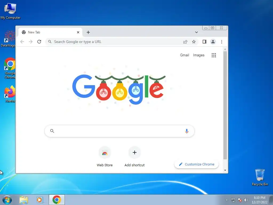Click the vertical scrollbar thumb
This screenshot has width=273, height=205.
pyautogui.click(x=225, y=105)
